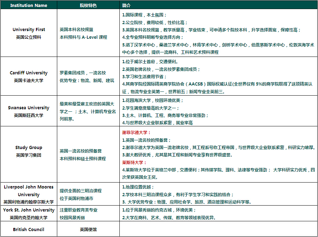The width and height of the screenshot is (318, 237).
Task: Select the 'Liverpool John Moores University' name
Action: 29,191
